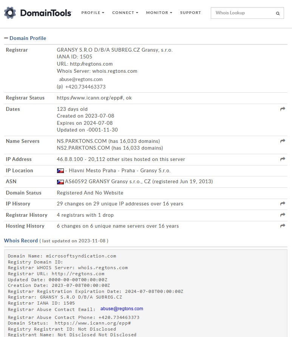Select 'Domain Name: microsoftsyndication.com' line
Viewport: 292px width, 337px height.
click(62, 256)
